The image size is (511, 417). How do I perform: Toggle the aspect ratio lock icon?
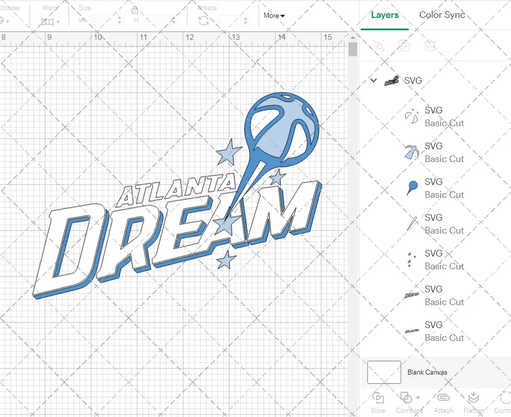pyautogui.click(x=134, y=10)
